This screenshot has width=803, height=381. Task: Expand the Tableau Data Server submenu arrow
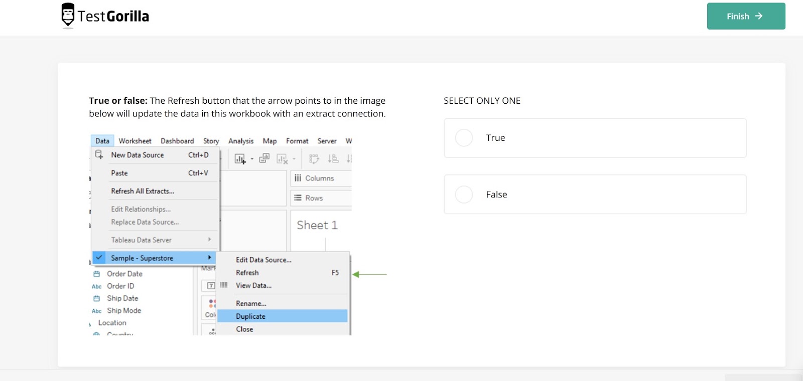click(x=209, y=240)
